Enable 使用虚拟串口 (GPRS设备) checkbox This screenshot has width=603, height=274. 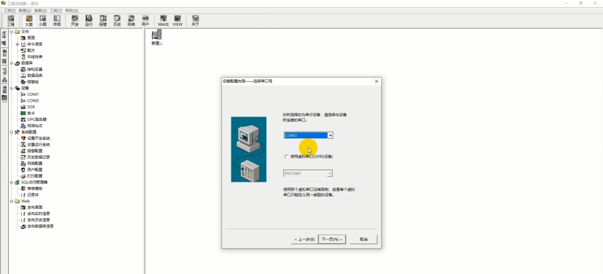287,157
